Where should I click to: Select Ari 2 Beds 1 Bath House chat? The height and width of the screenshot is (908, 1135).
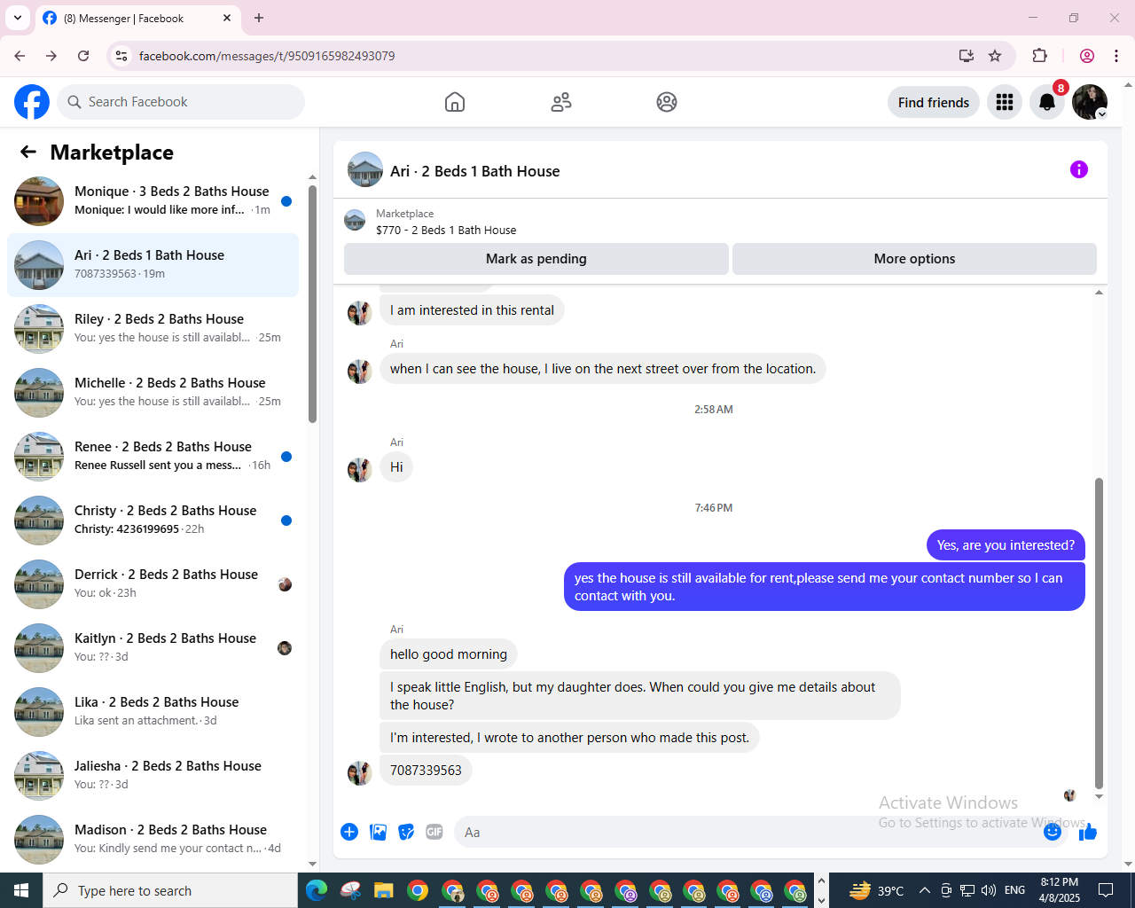pyautogui.click(x=153, y=265)
